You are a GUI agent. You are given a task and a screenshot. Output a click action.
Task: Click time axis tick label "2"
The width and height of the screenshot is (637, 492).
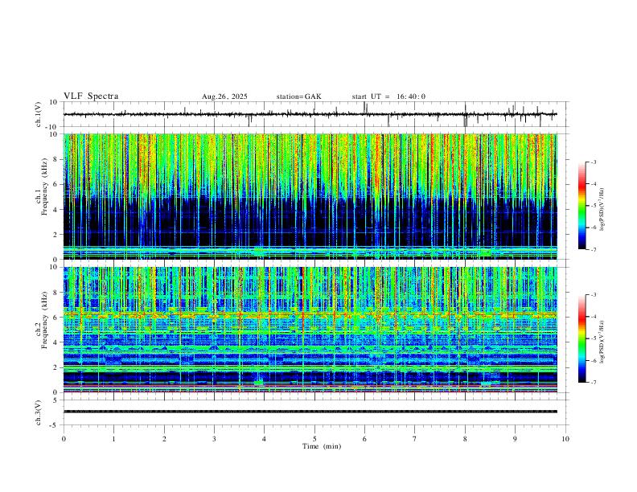click(164, 439)
